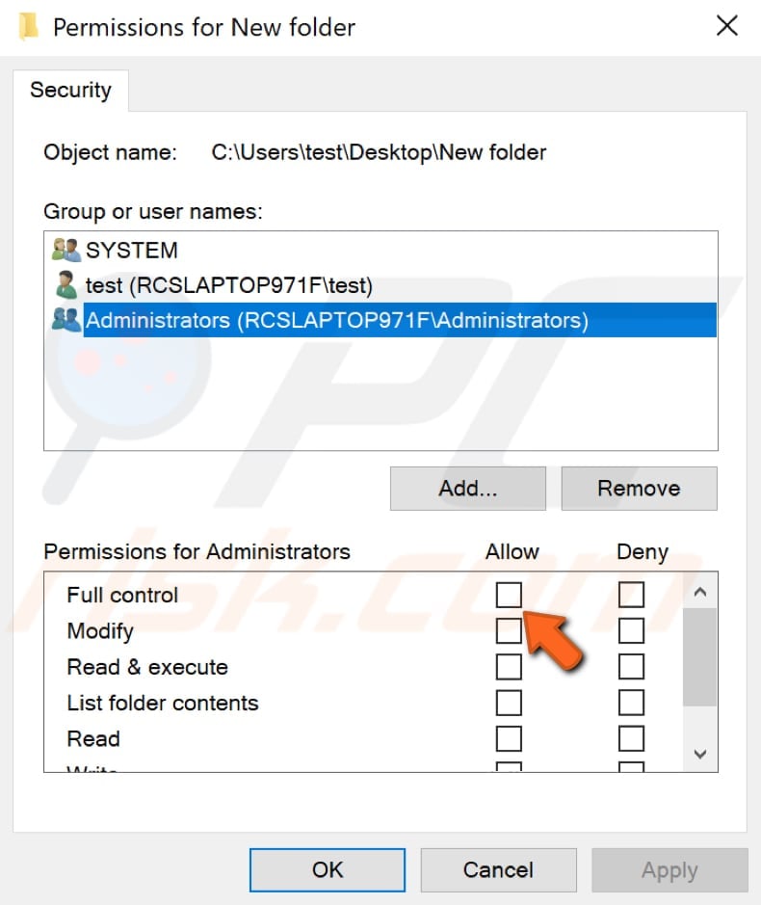Image resolution: width=761 pixels, height=905 pixels.
Task: Check the Deny box for Modify
Action: click(x=631, y=630)
